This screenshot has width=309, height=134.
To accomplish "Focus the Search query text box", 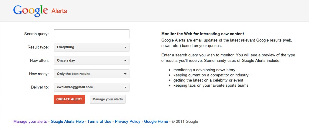I will point(92,34).
